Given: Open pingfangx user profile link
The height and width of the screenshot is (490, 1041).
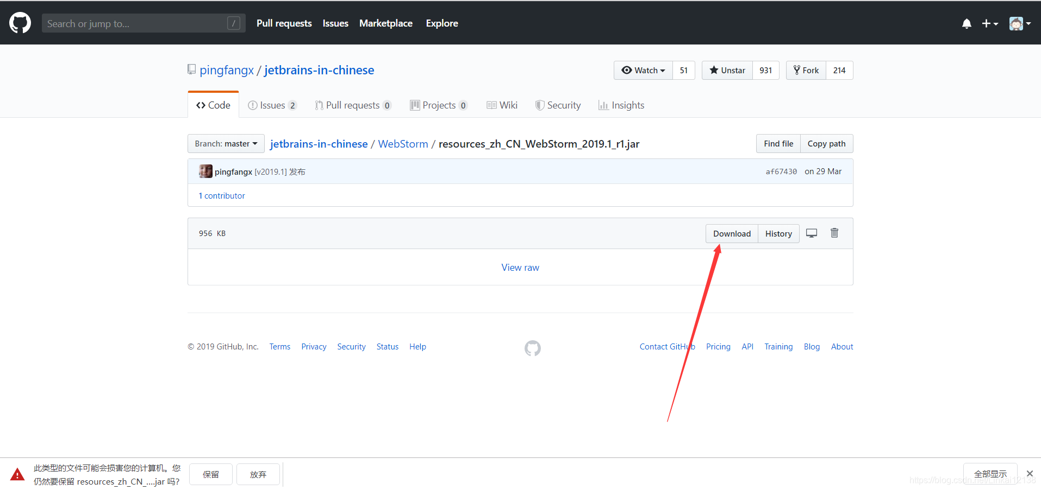Looking at the screenshot, I should click(227, 70).
